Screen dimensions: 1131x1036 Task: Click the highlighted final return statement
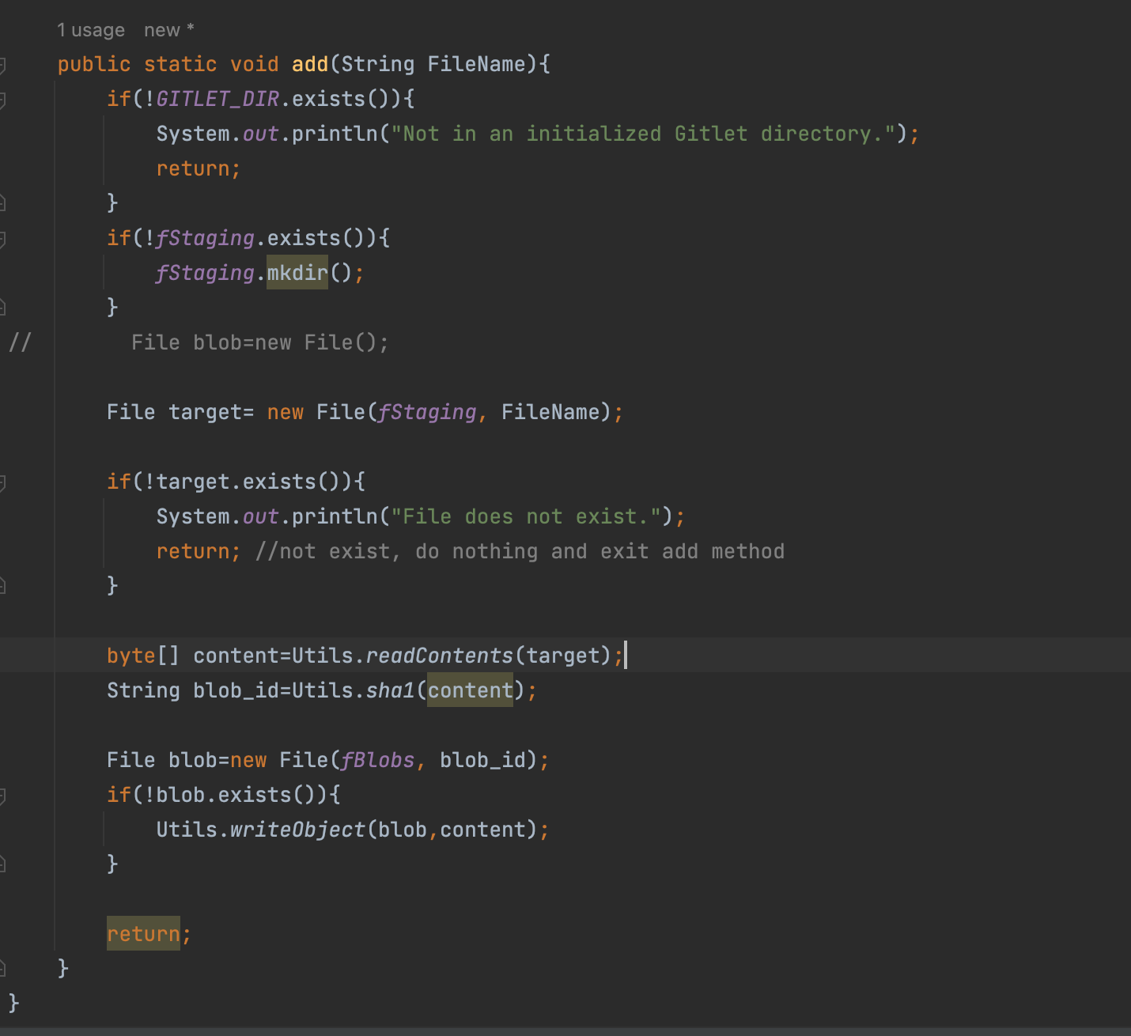144,934
